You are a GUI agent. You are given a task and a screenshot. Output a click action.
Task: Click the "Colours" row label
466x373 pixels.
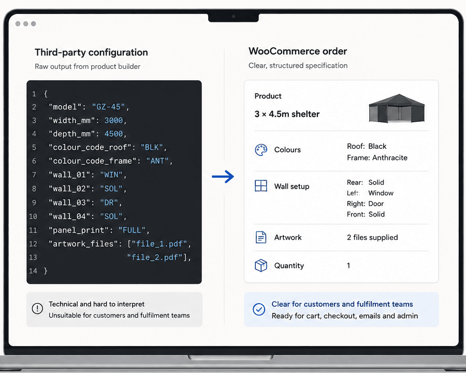click(x=287, y=150)
